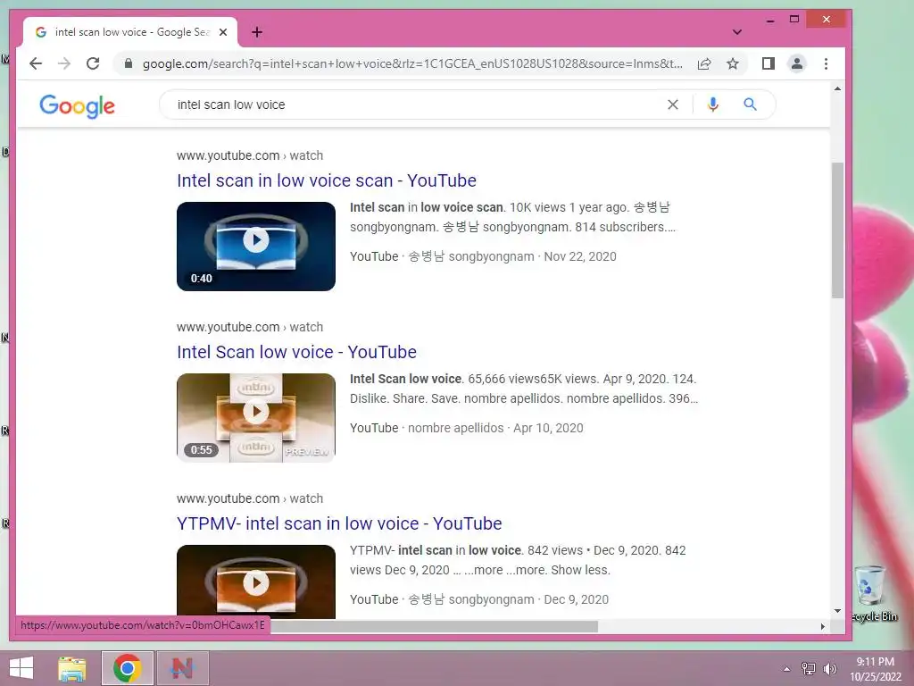This screenshot has height=686, width=914.
Task: Play the YTPMV video thumbnail
Action: pos(256,581)
